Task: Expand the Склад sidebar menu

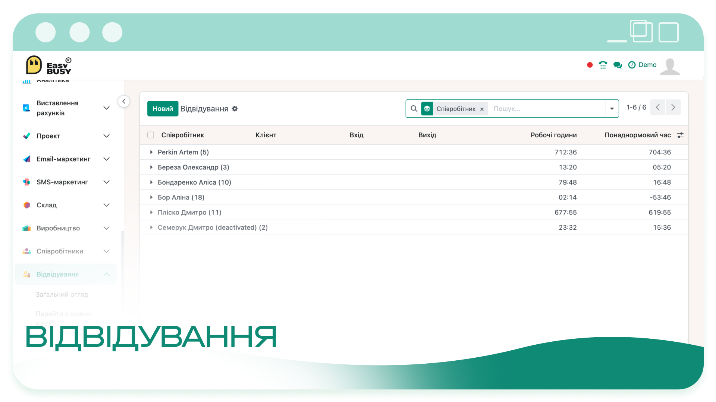Action: (x=66, y=205)
